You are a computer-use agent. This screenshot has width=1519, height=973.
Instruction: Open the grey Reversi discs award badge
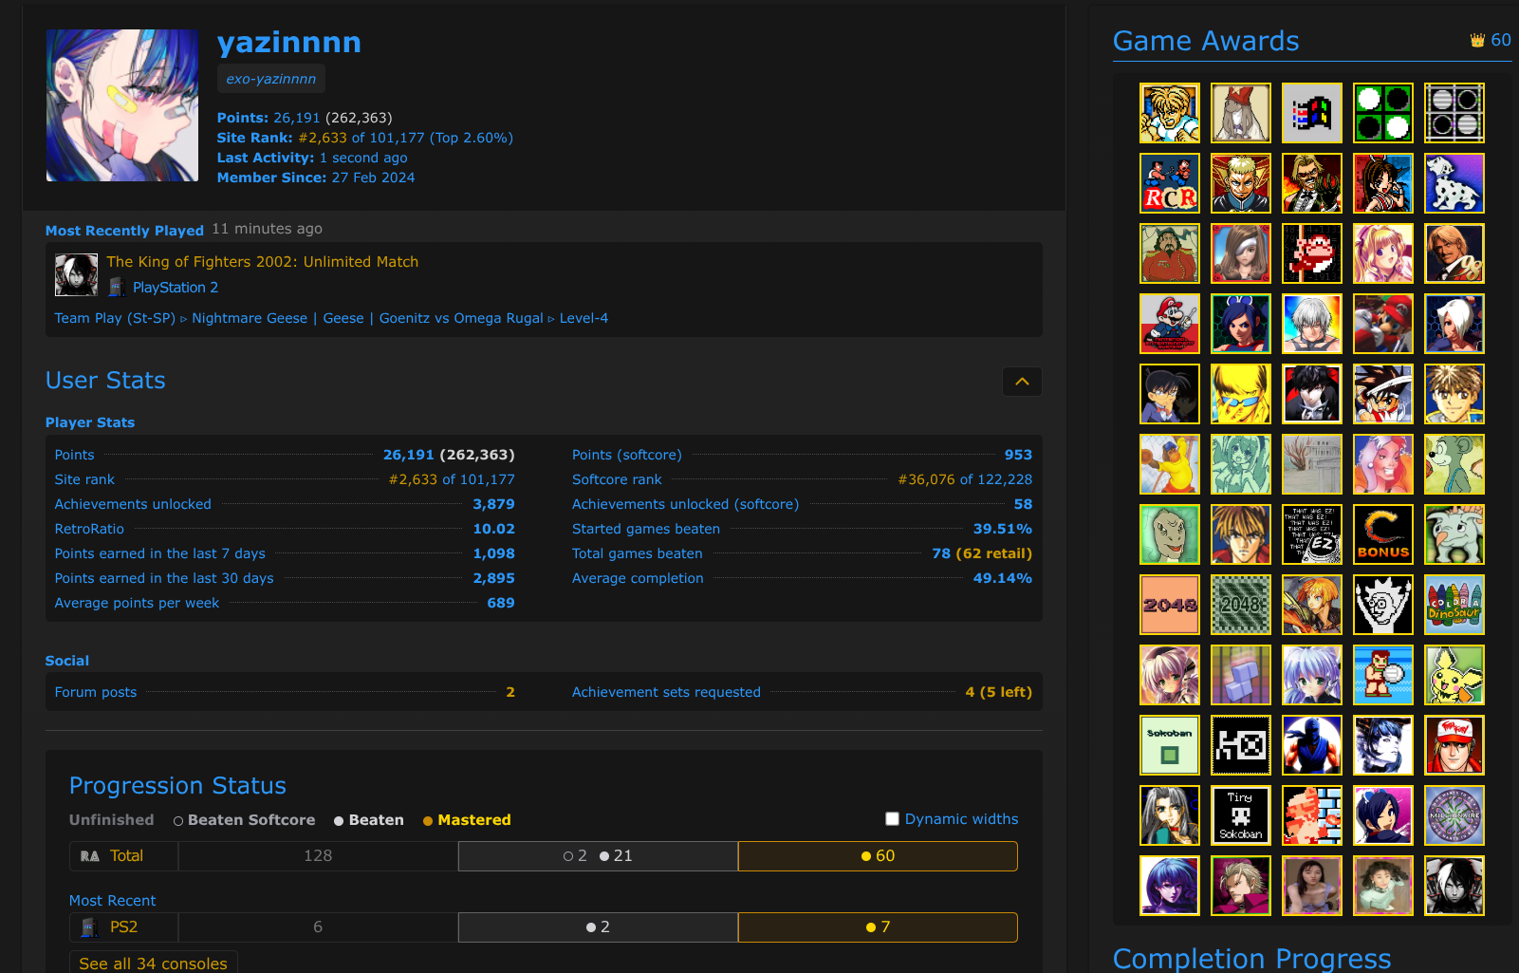(x=1454, y=113)
